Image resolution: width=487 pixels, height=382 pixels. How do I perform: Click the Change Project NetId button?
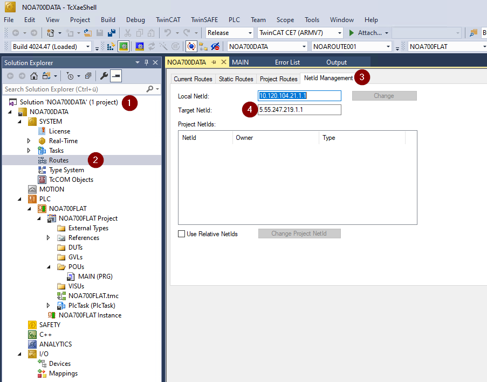pyautogui.click(x=299, y=234)
